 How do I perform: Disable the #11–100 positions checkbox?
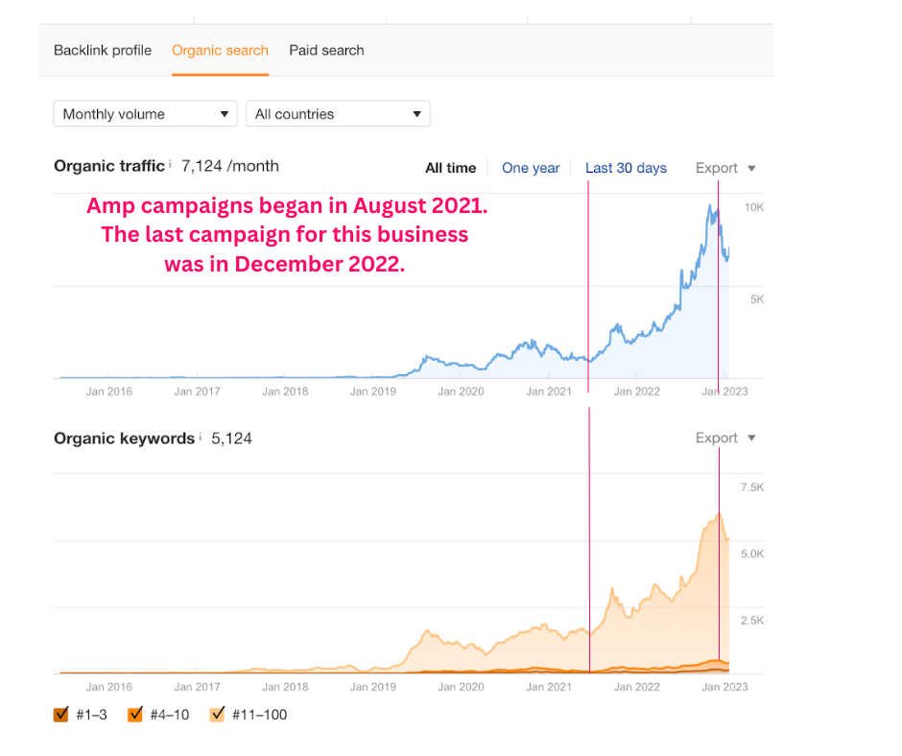[x=217, y=714]
